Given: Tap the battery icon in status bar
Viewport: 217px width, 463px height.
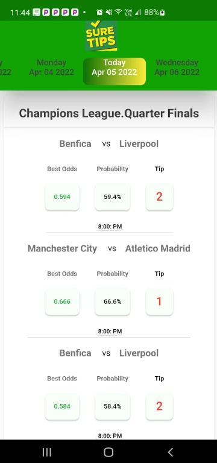Looking at the screenshot, I should 162,13.
